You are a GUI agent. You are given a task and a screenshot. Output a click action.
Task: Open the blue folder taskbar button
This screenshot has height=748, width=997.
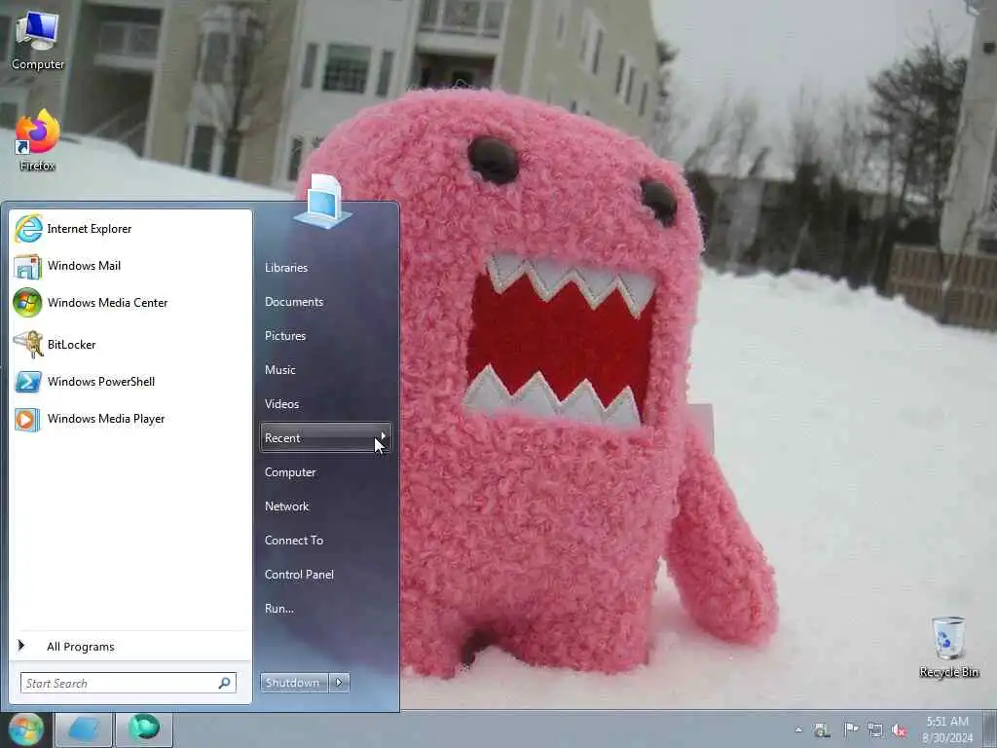84,729
